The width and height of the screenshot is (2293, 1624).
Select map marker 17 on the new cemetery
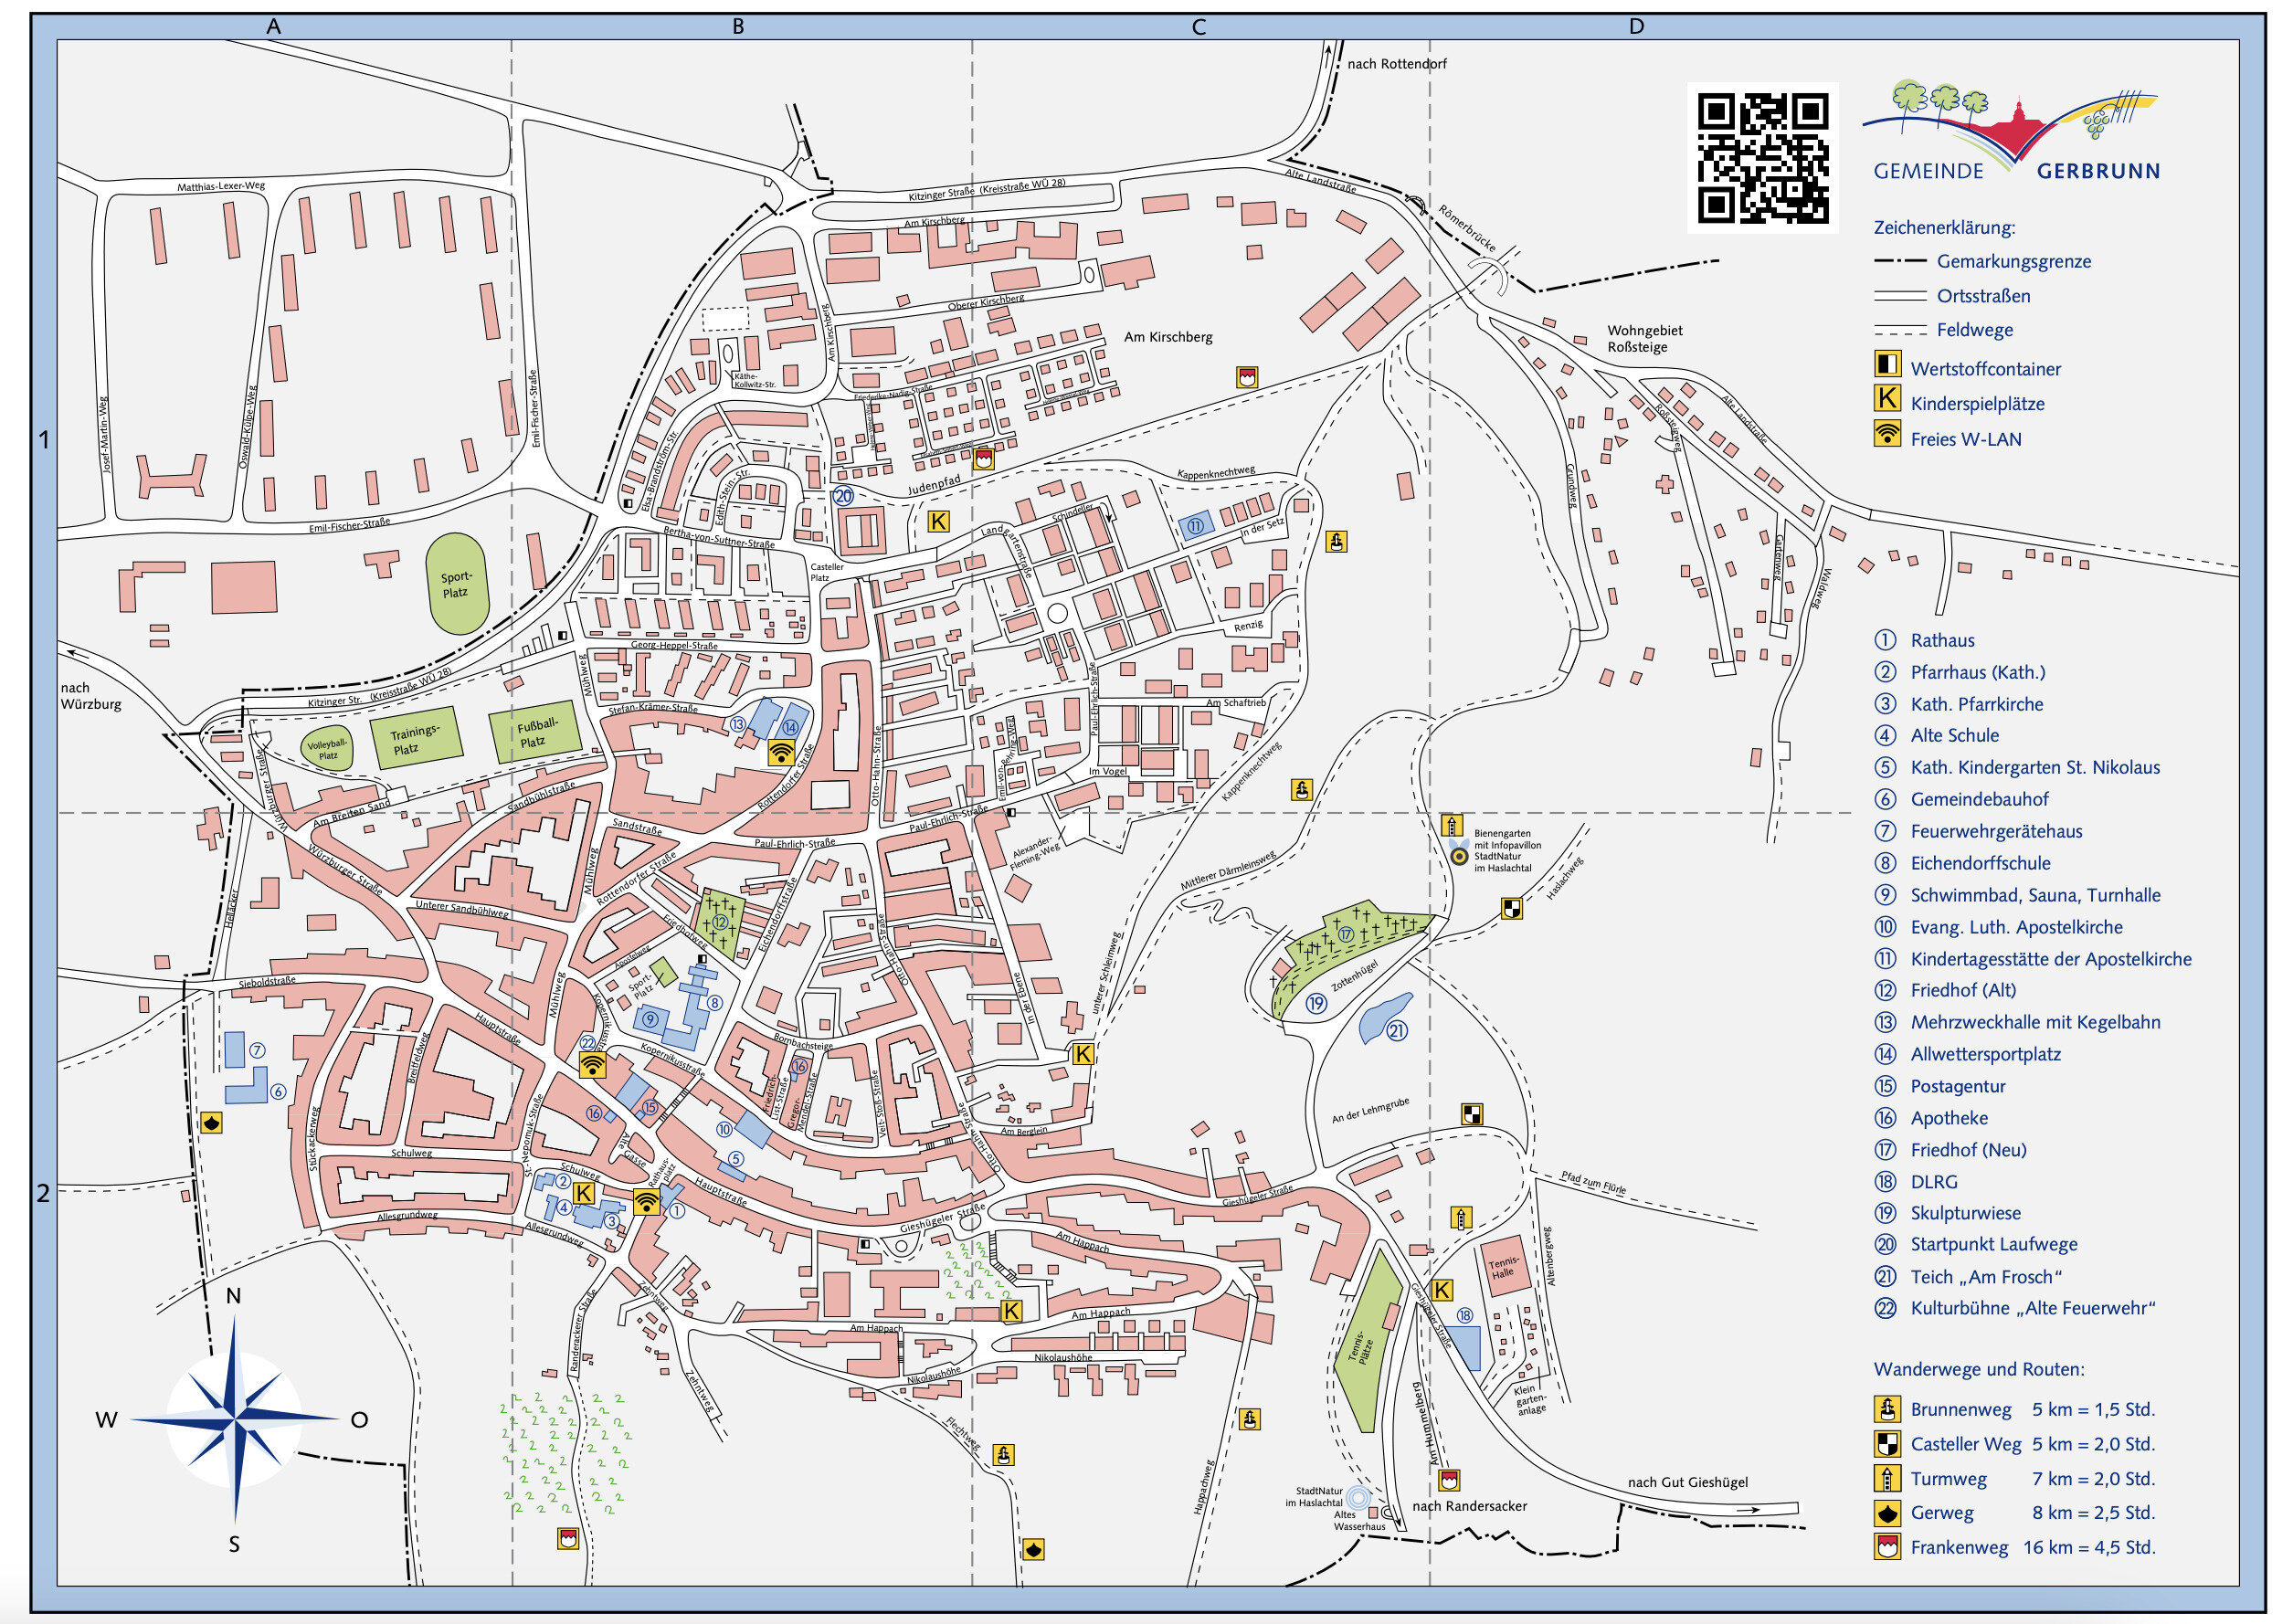1345,934
